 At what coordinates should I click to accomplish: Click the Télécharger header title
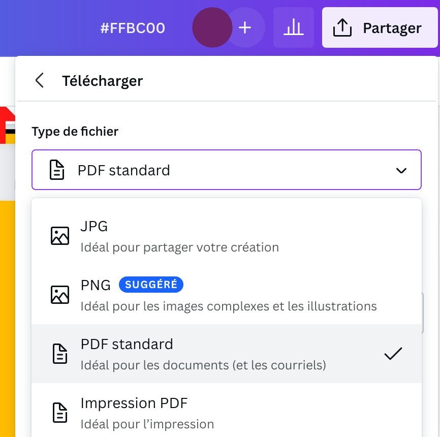[103, 81]
